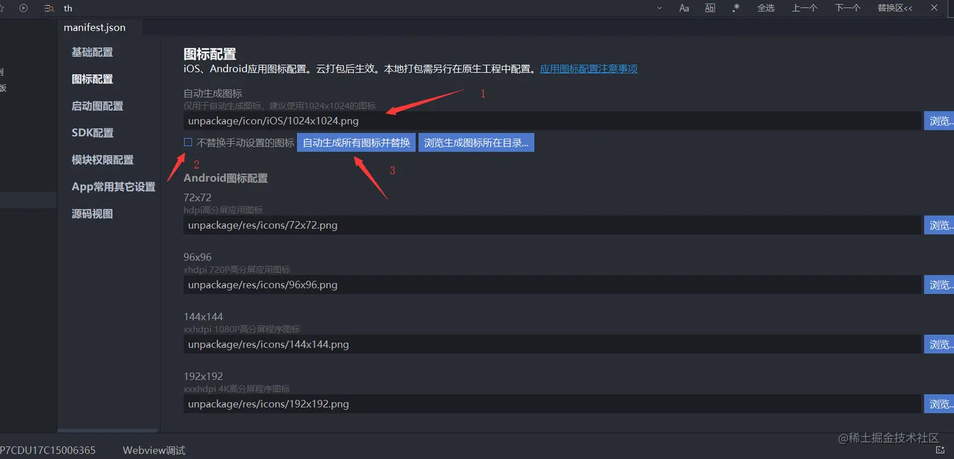Viewport: 954px width, 459px height.
Task: Click the 72x72 icon path field
Action: tap(552, 225)
